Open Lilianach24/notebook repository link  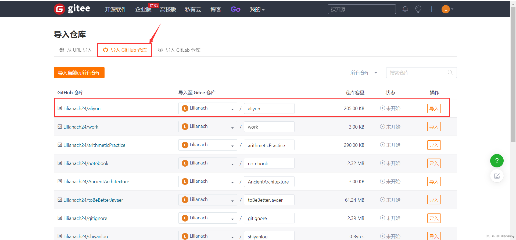pos(86,163)
